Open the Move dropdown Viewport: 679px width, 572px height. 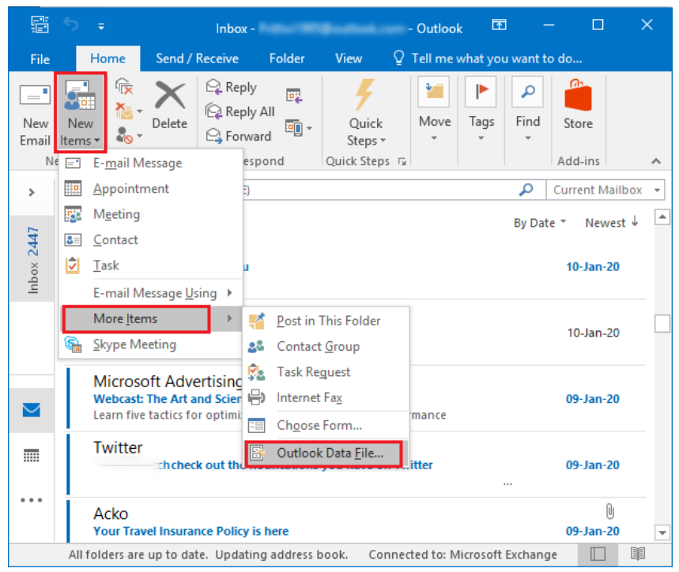434,110
